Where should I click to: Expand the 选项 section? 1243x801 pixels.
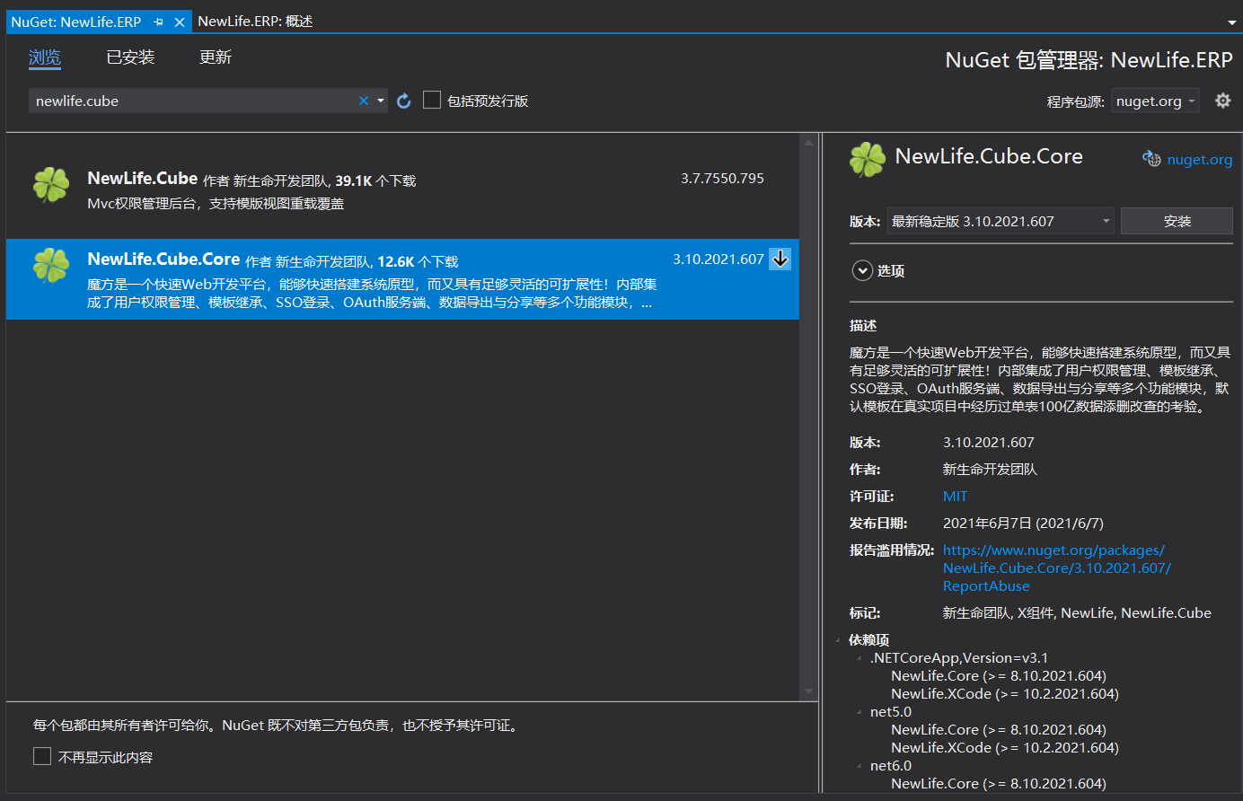pyautogui.click(x=862, y=270)
